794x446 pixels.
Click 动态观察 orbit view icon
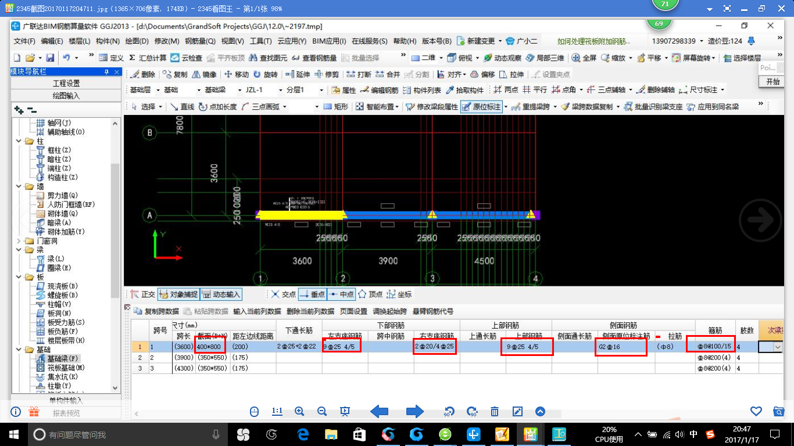pos(502,58)
